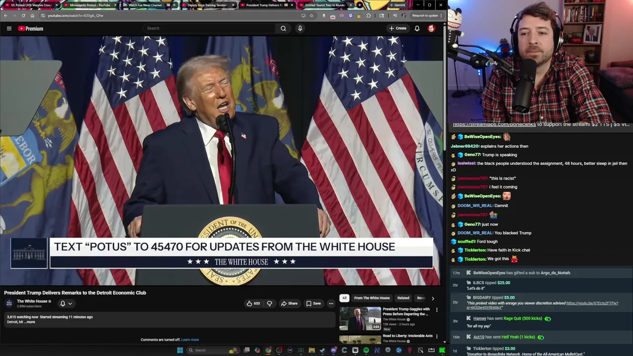Click the YouTube search magnifier button
The image size is (633, 356).
click(x=283, y=28)
